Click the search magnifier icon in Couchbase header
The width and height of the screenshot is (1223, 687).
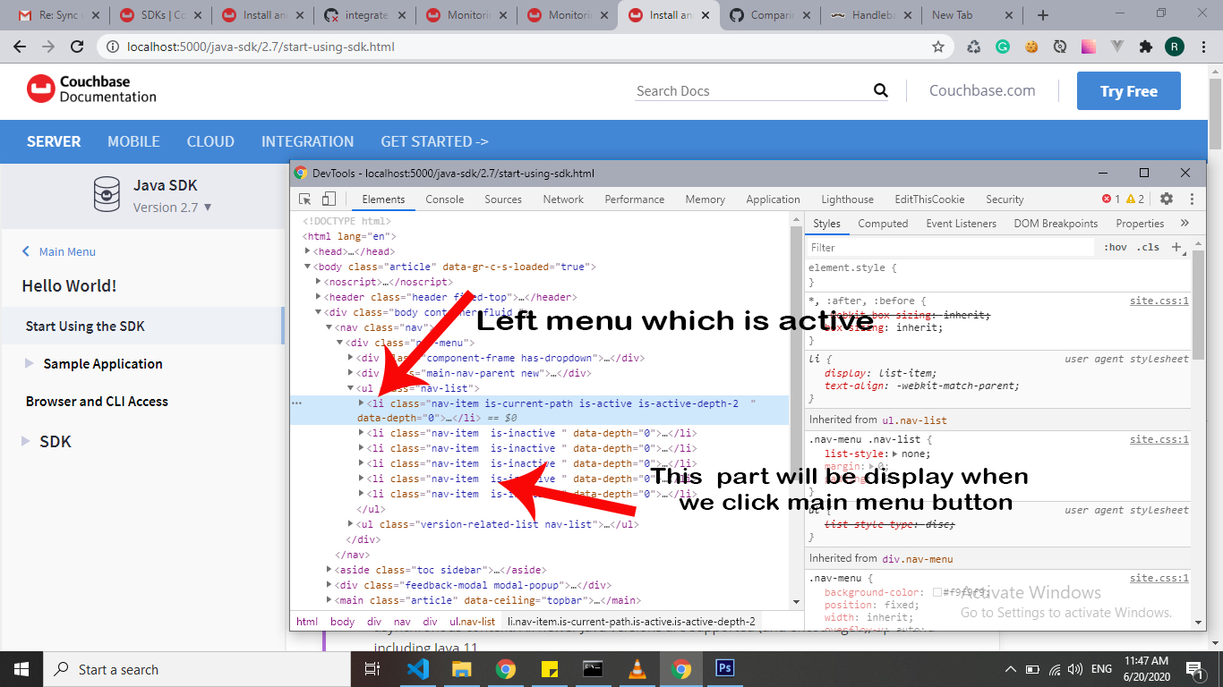click(881, 90)
